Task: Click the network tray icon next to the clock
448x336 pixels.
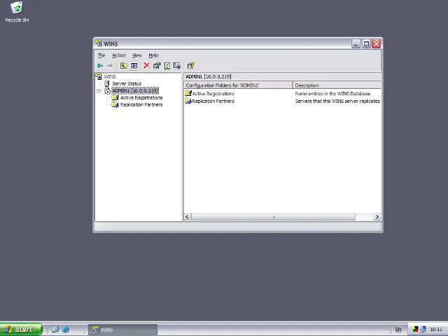Action: [423, 330]
